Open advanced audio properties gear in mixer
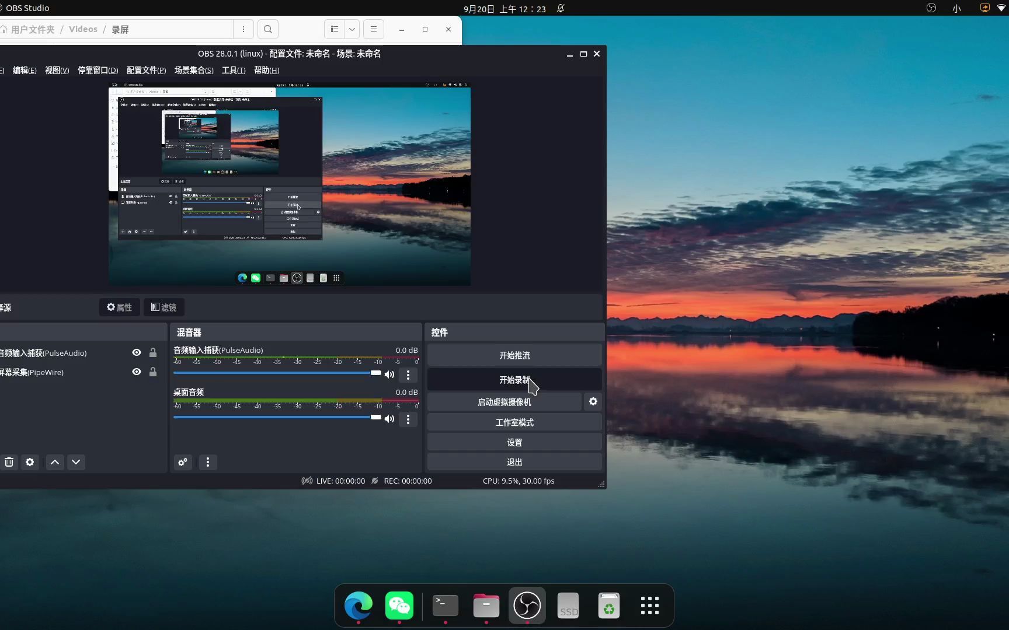This screenshot has width=1009, height=630. 183,462
